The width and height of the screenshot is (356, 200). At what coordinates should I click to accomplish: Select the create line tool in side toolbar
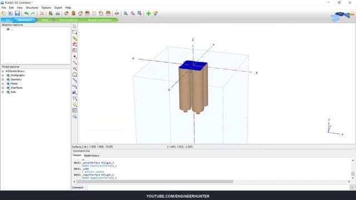pos(75,63)
